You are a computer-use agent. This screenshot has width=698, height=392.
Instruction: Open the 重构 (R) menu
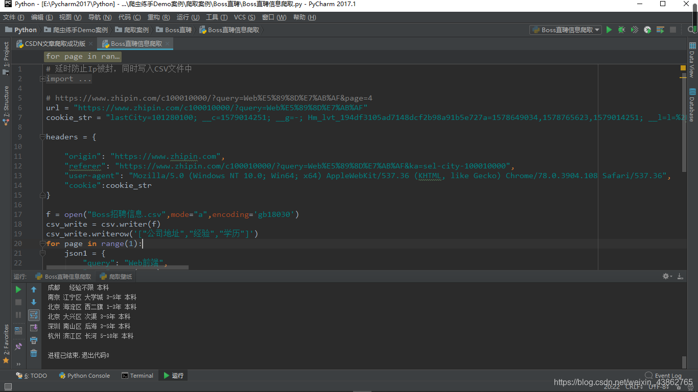pyautogui.click(x=159, y=17)
